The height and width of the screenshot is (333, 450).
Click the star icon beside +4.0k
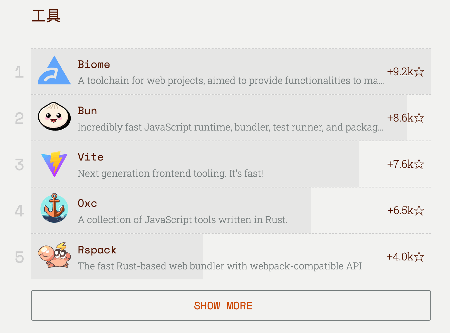[x=419, y=257]
